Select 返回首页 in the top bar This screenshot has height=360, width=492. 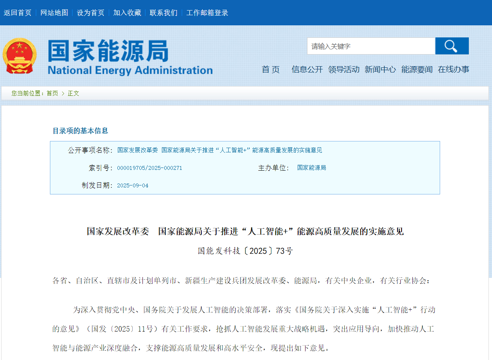click(18, 12)
